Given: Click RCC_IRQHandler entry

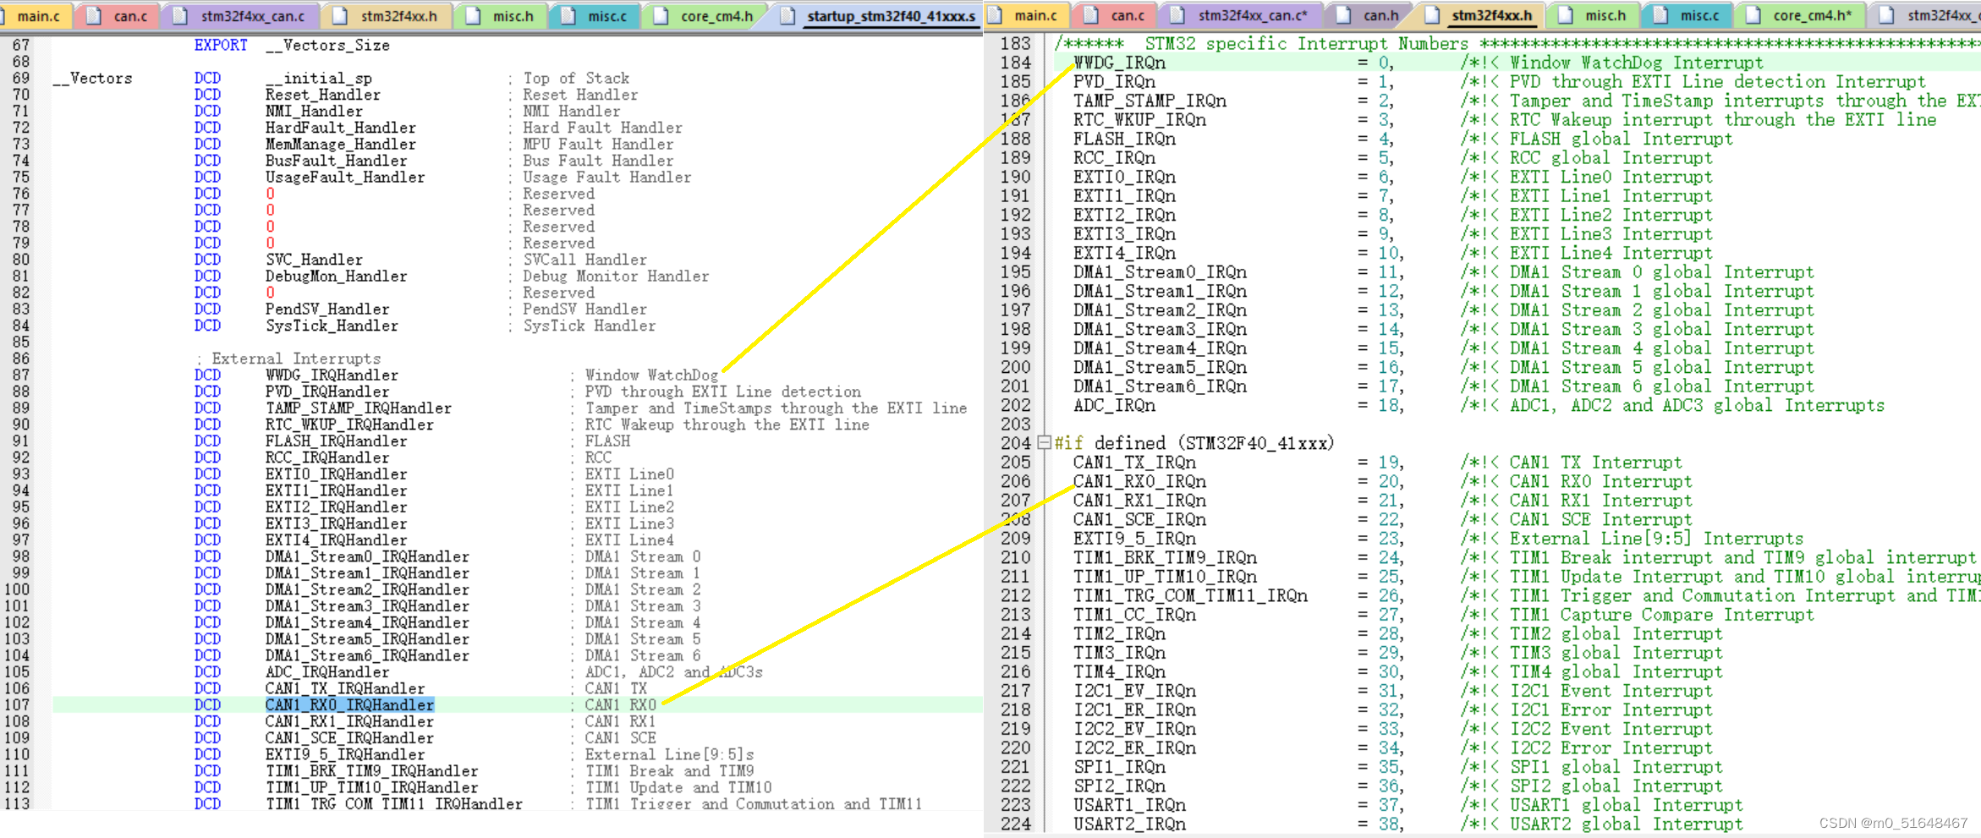Looking at the screenshot, I should (327, 457).
